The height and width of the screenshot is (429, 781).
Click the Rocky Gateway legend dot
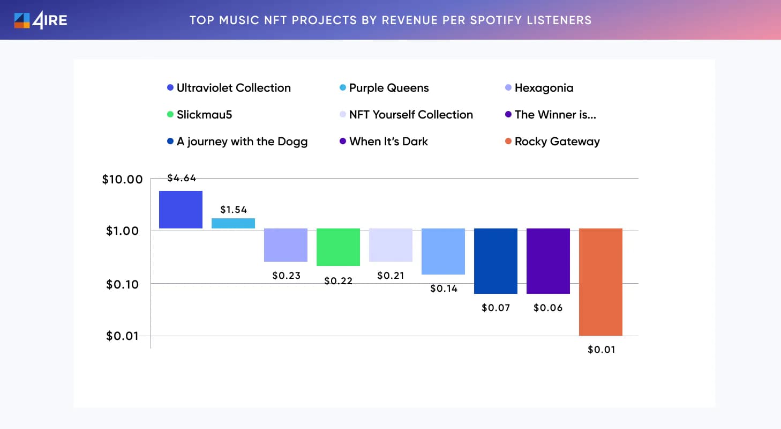508,142
